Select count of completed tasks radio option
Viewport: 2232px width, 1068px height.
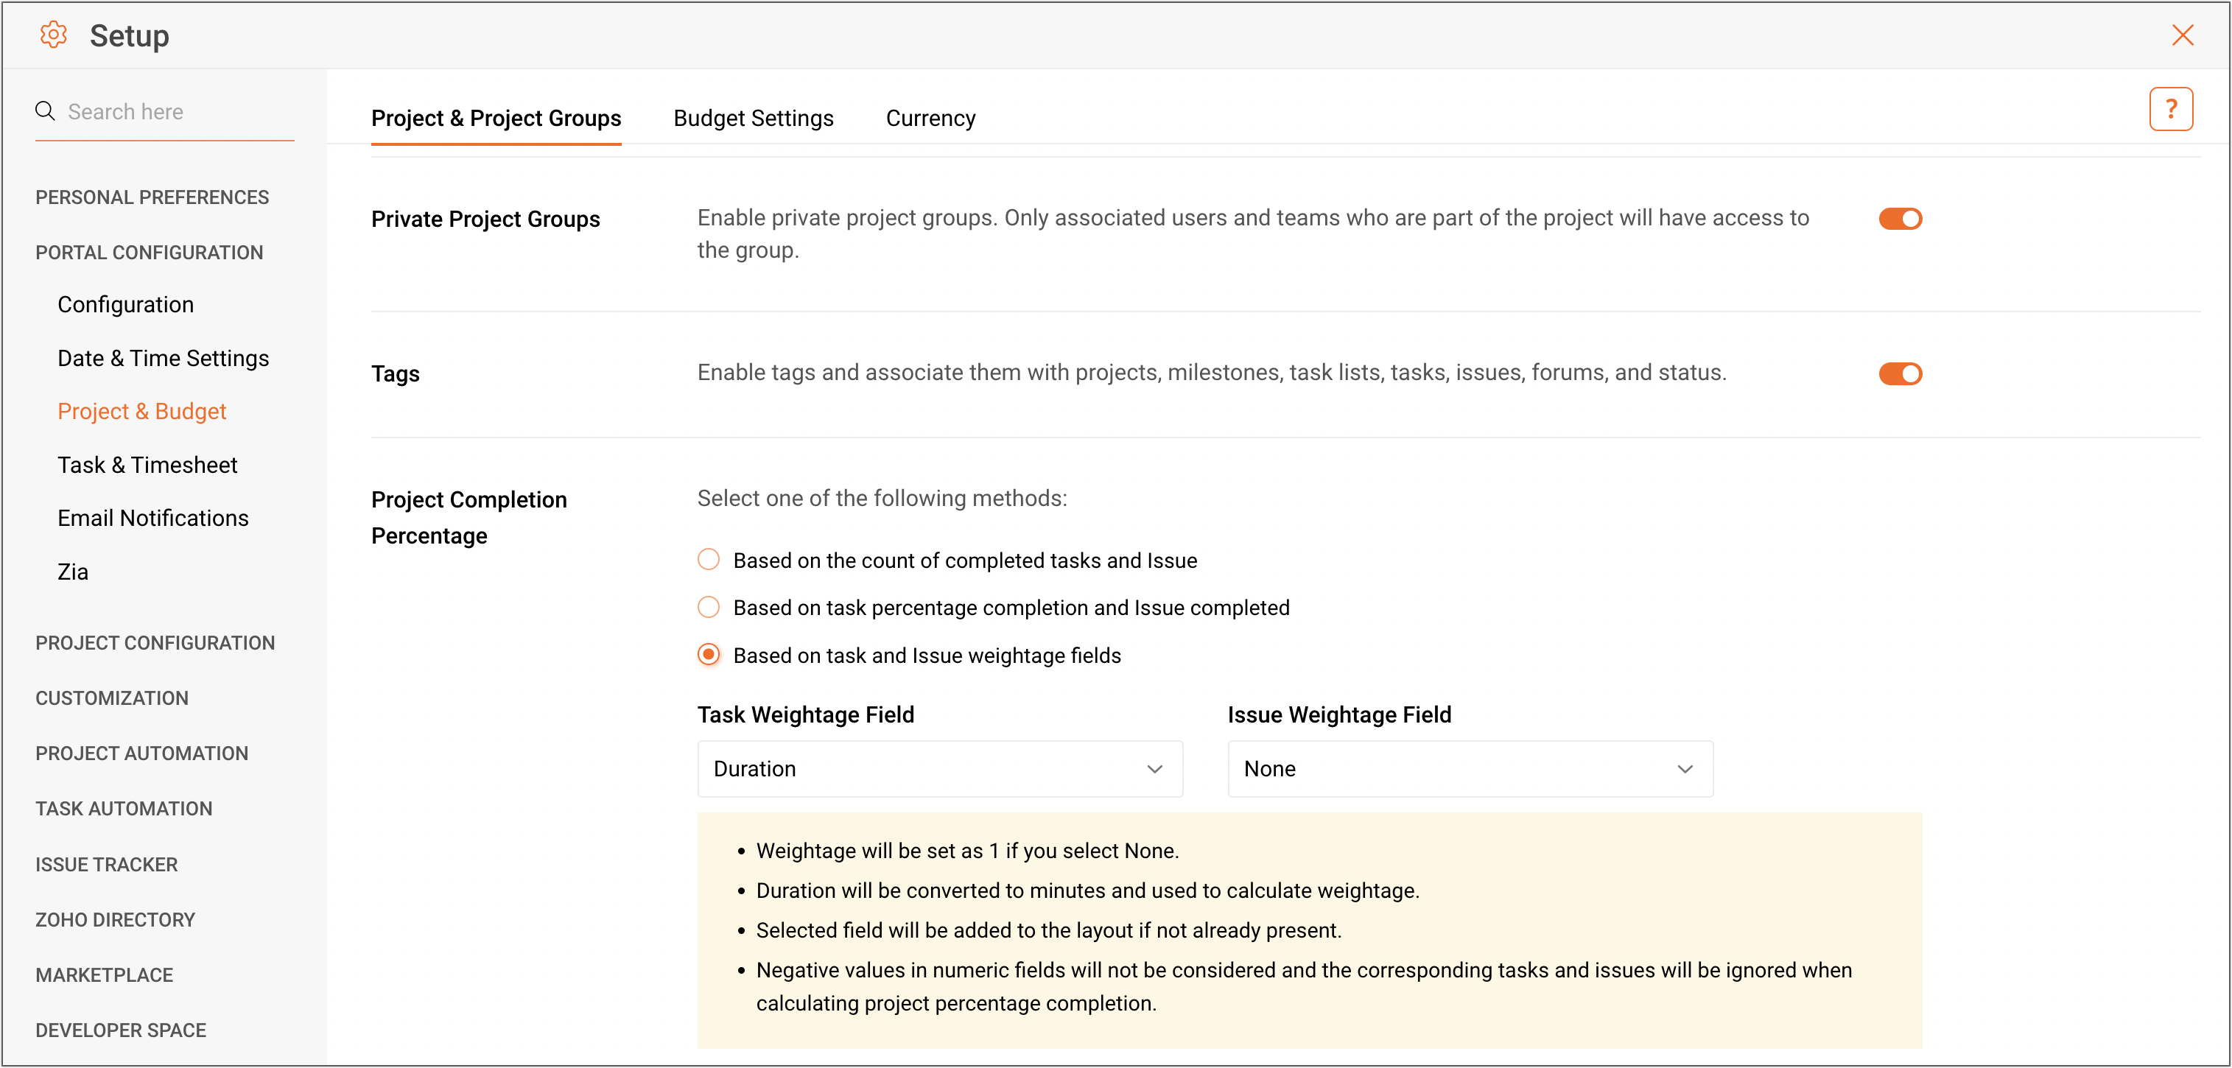[x=709, y=560]
